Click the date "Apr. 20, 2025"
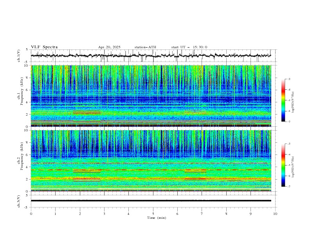 click(x=109, y=47)
